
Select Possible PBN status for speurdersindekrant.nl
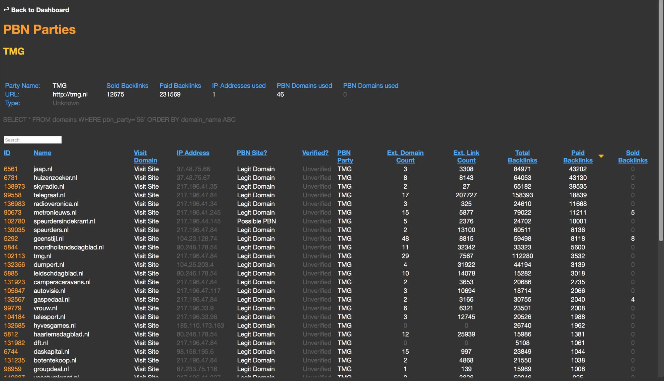[256, 221]
